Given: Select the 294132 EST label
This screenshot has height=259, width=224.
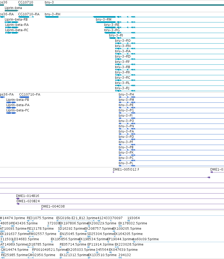Looking at the screenshot, I should click(x=125, y=255).
